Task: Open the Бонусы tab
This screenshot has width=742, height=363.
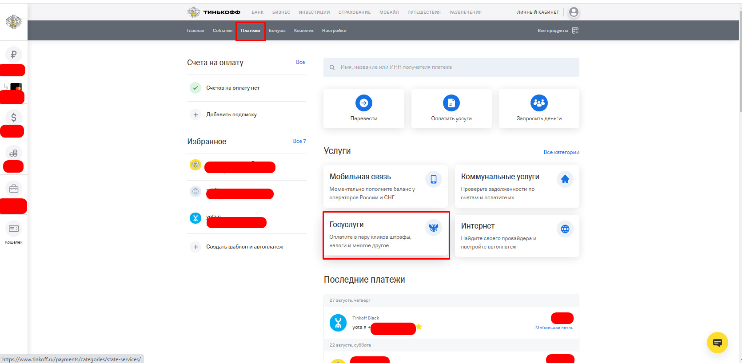Action: click(277, 31)
